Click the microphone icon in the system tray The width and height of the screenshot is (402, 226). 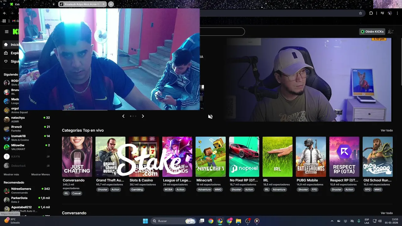(359, 221)
